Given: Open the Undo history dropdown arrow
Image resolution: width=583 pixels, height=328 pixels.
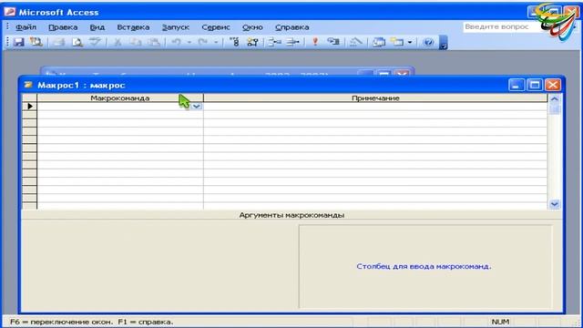Looking at the screenshot, I should 189,42.
